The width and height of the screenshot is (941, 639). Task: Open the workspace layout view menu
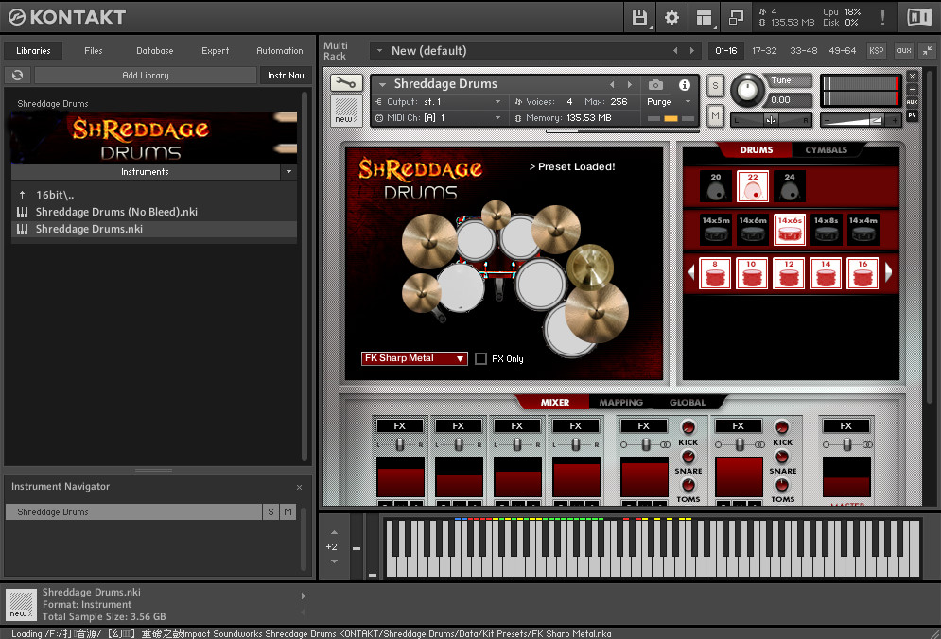[704, 17]
